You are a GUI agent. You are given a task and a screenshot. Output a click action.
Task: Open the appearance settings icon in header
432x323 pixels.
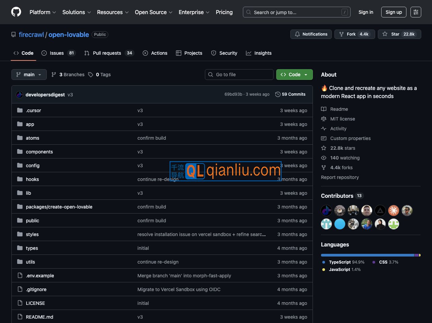(416, 12)
